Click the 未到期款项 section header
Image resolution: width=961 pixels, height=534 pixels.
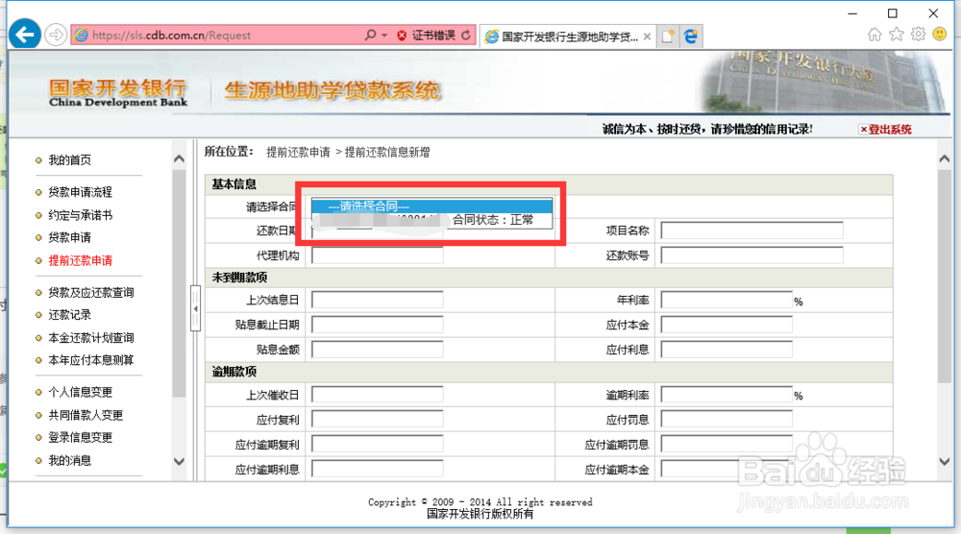tap(239, 278)
